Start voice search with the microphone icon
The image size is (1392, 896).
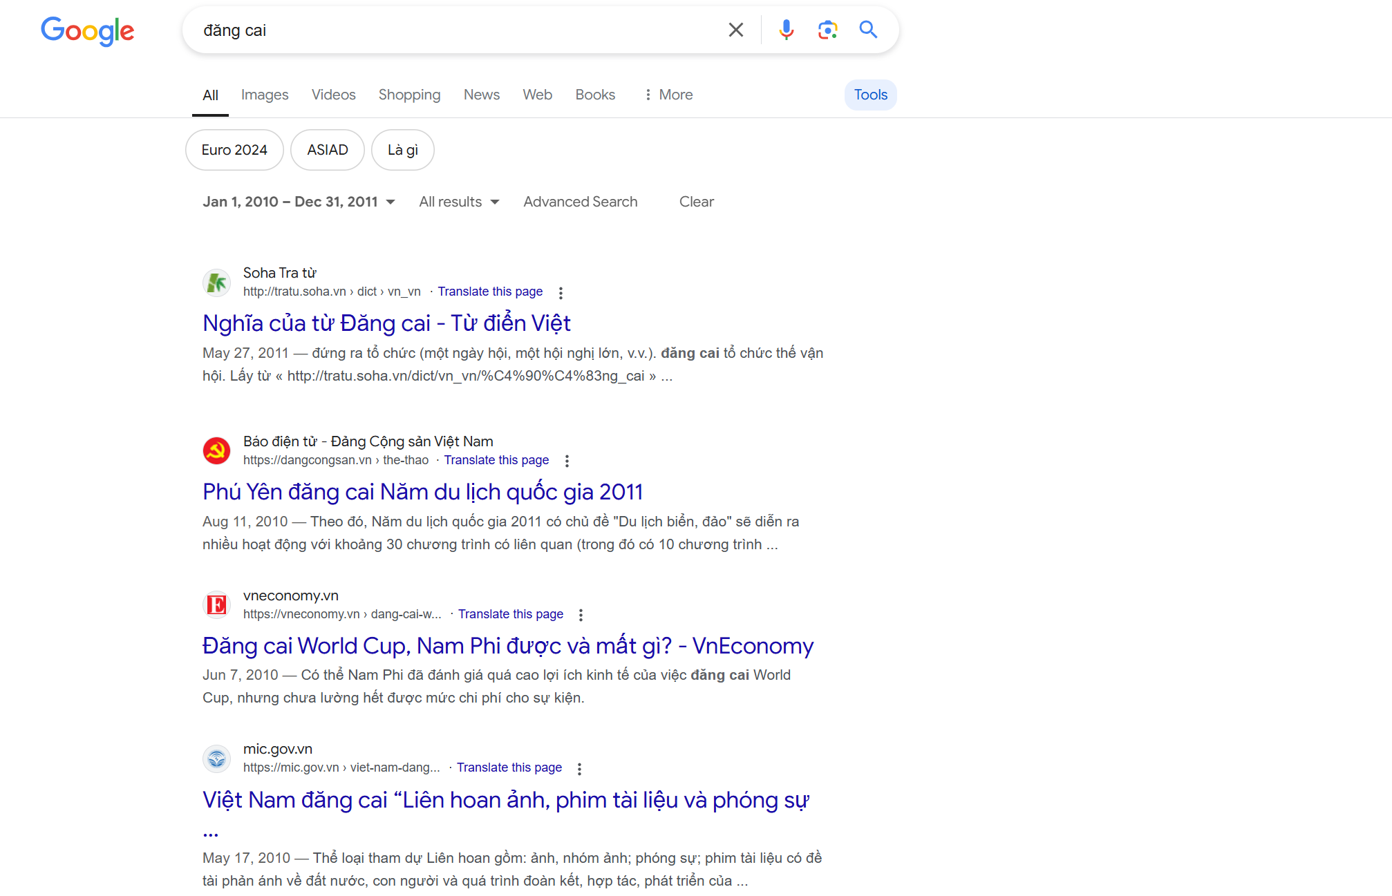tap(787, 30)
